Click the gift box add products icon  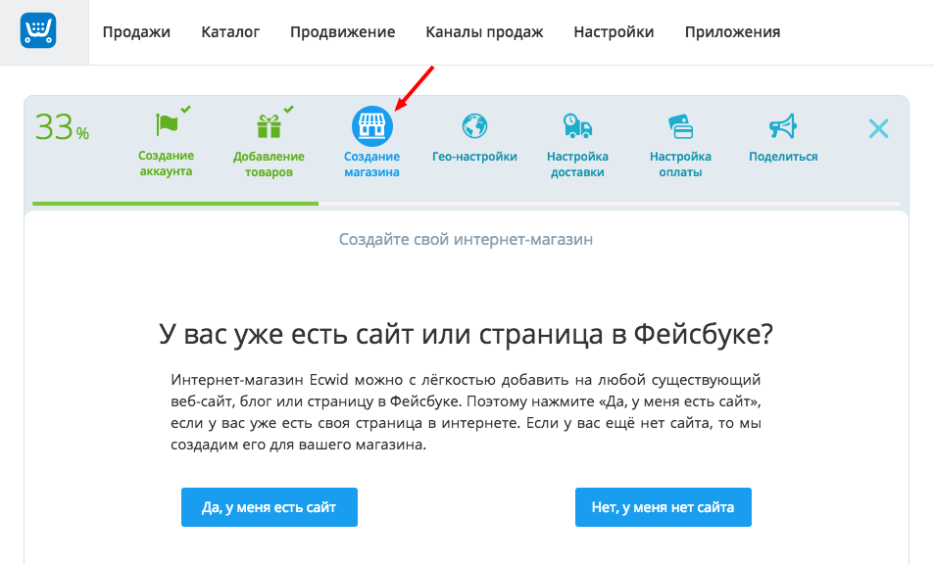269,126
